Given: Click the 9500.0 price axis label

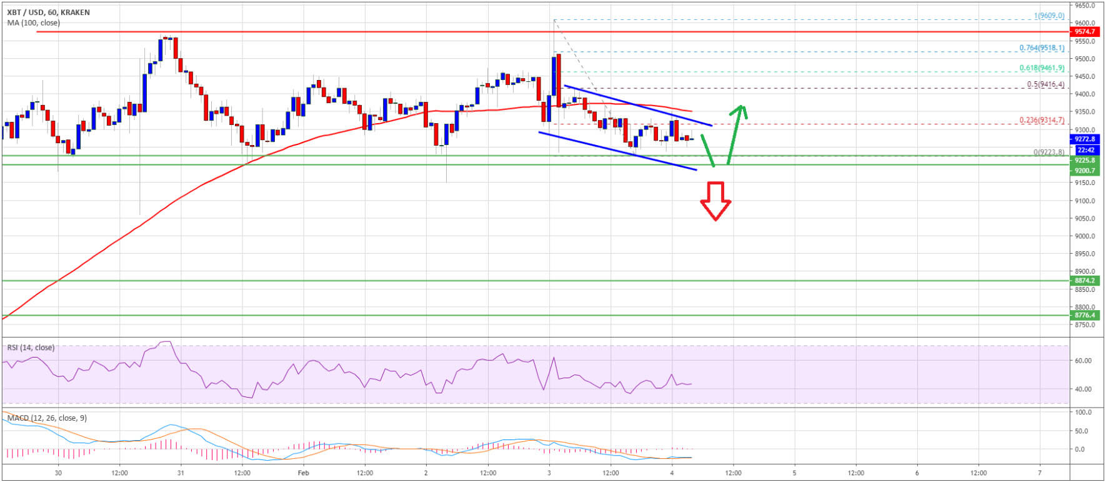Looking at the screenshot, I should point(1085,59).
